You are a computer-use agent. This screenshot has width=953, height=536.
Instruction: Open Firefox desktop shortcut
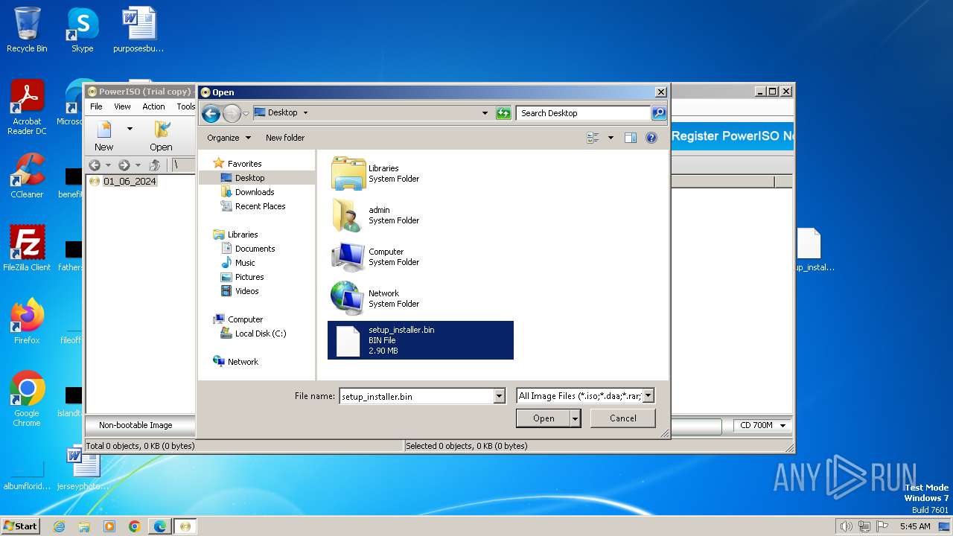tap(27, 321)
